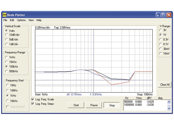Open the View menu

pyautogui.click(x=31, y=20)
